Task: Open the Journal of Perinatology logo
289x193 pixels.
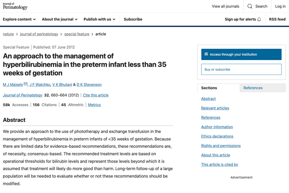Action: coord(15,6)
